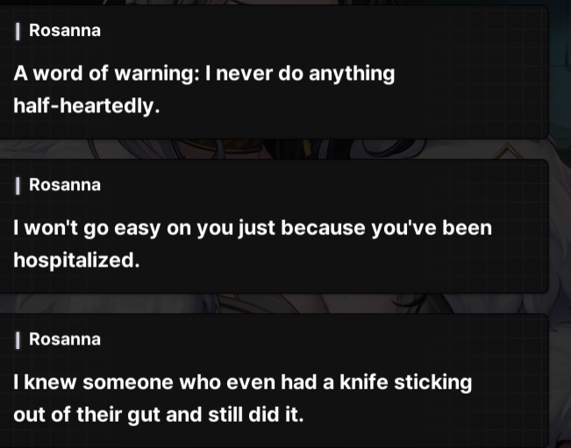571x448 pixels.
Task: Select the 'I knew someone who' line
Action: (243, 383)
